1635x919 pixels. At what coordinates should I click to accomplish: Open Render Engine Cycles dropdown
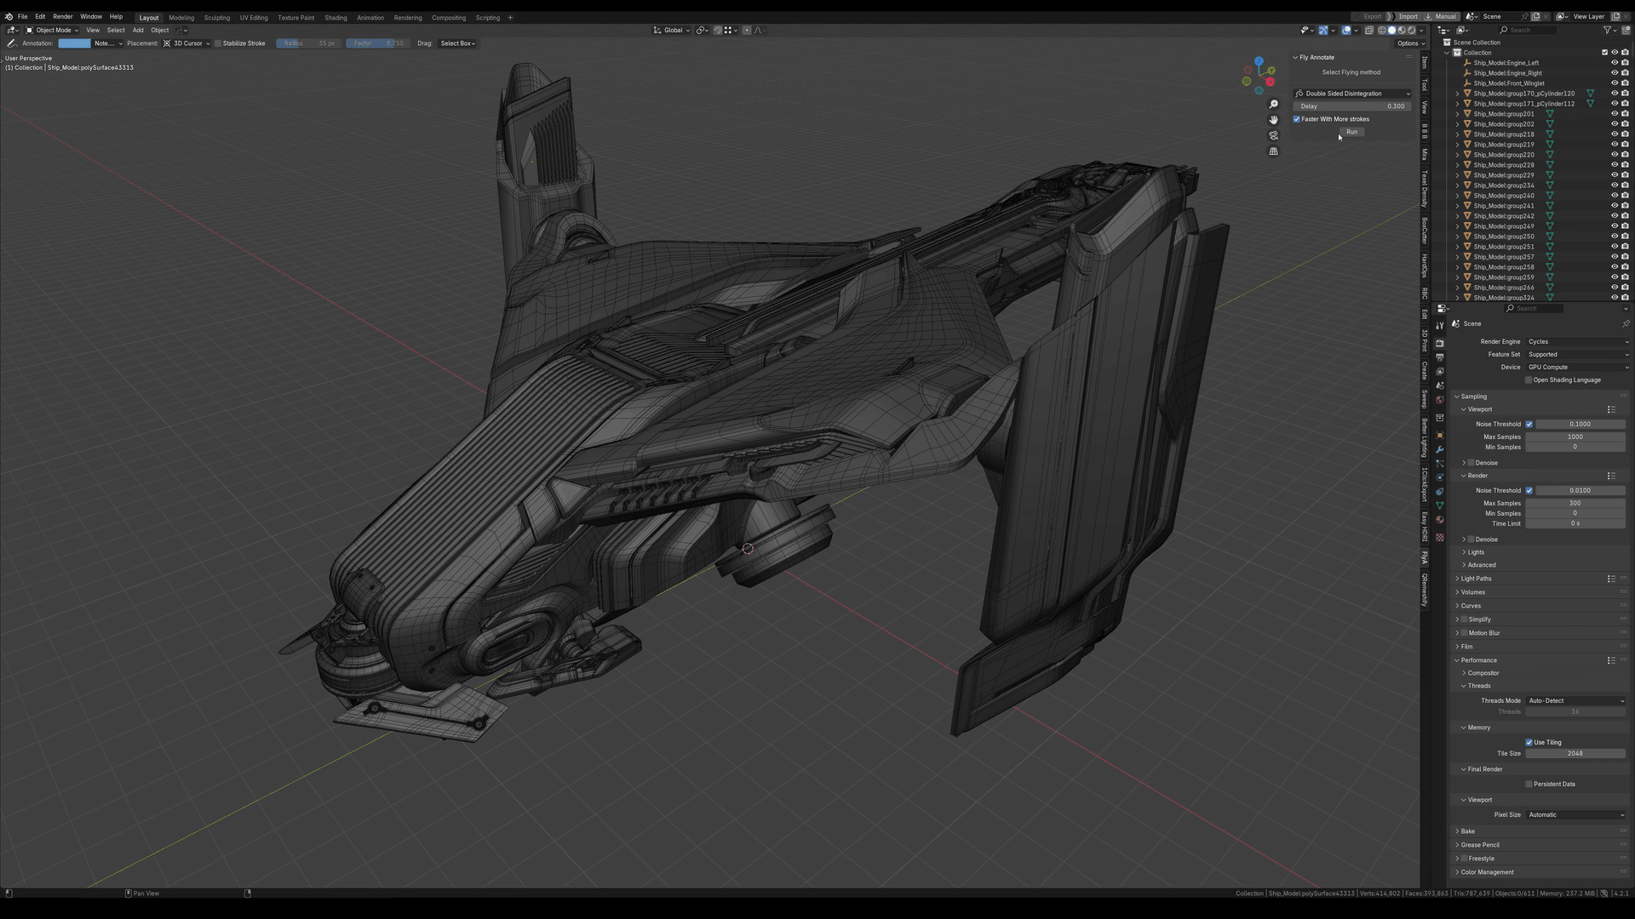click(1575, 342)
